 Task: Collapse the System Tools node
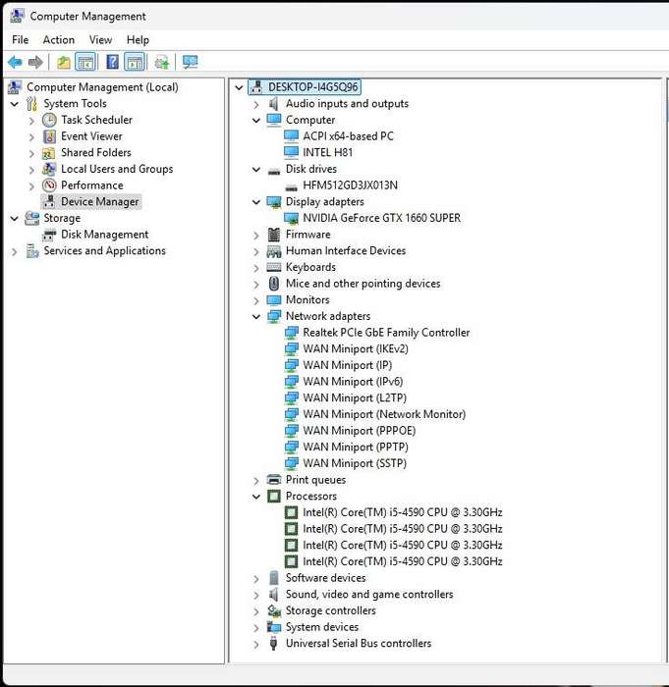[15, 104]
